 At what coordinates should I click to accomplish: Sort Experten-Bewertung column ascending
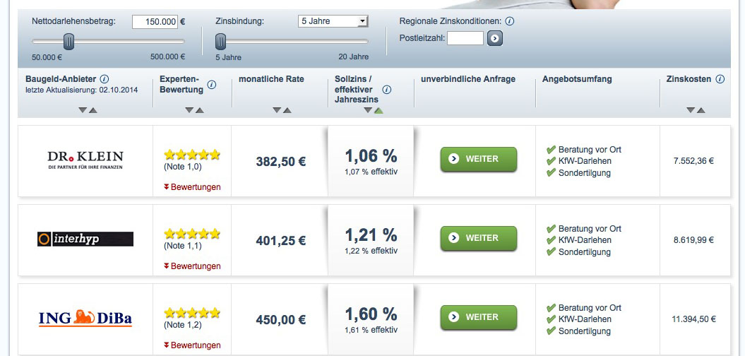(200, 110)
